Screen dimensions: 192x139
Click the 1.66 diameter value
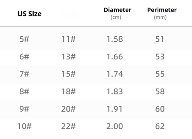pos(115,57)
